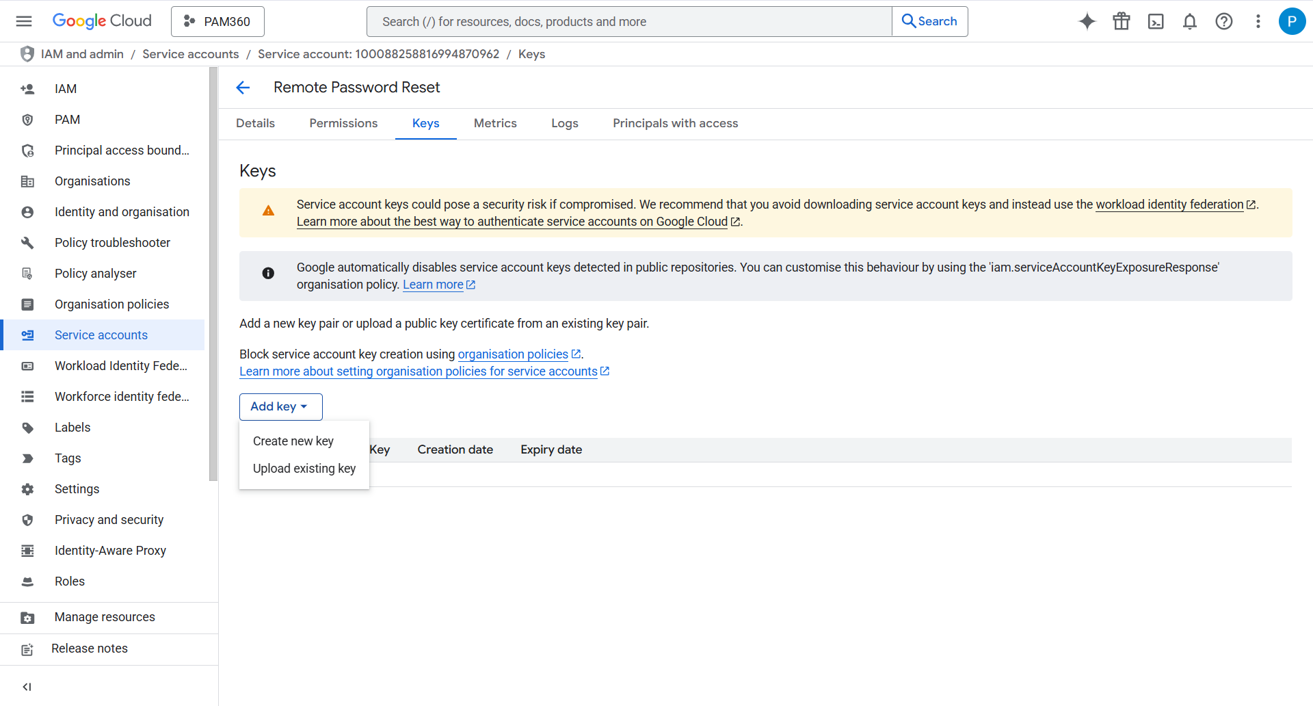Click the free trial gift icon
This screenshot has height=706, width=1313.
tap(1121, 21)
